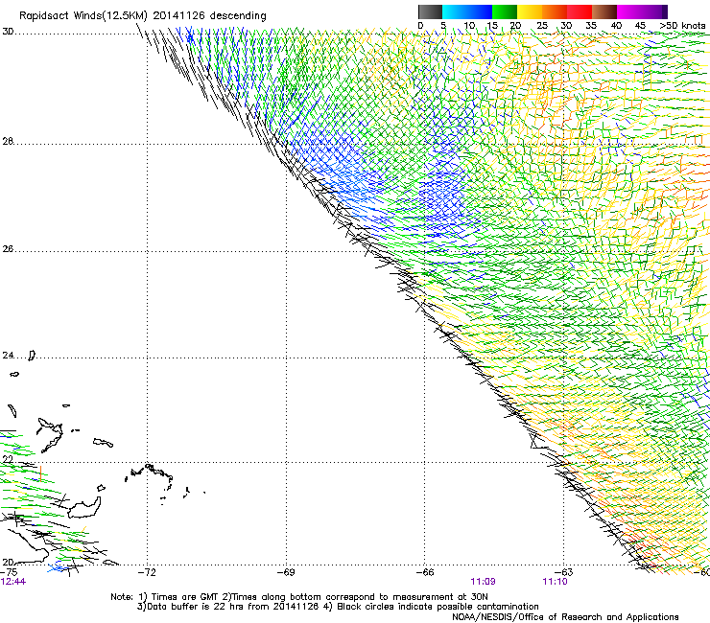Click the legend tick label 25
The height and width of the screenshot is (623, 710).
[x=542, y=26]
